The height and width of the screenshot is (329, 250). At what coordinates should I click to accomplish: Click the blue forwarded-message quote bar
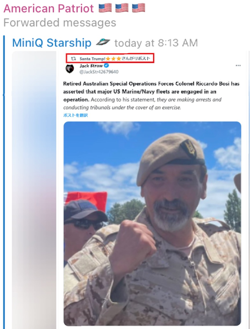[x=4, y=182]
